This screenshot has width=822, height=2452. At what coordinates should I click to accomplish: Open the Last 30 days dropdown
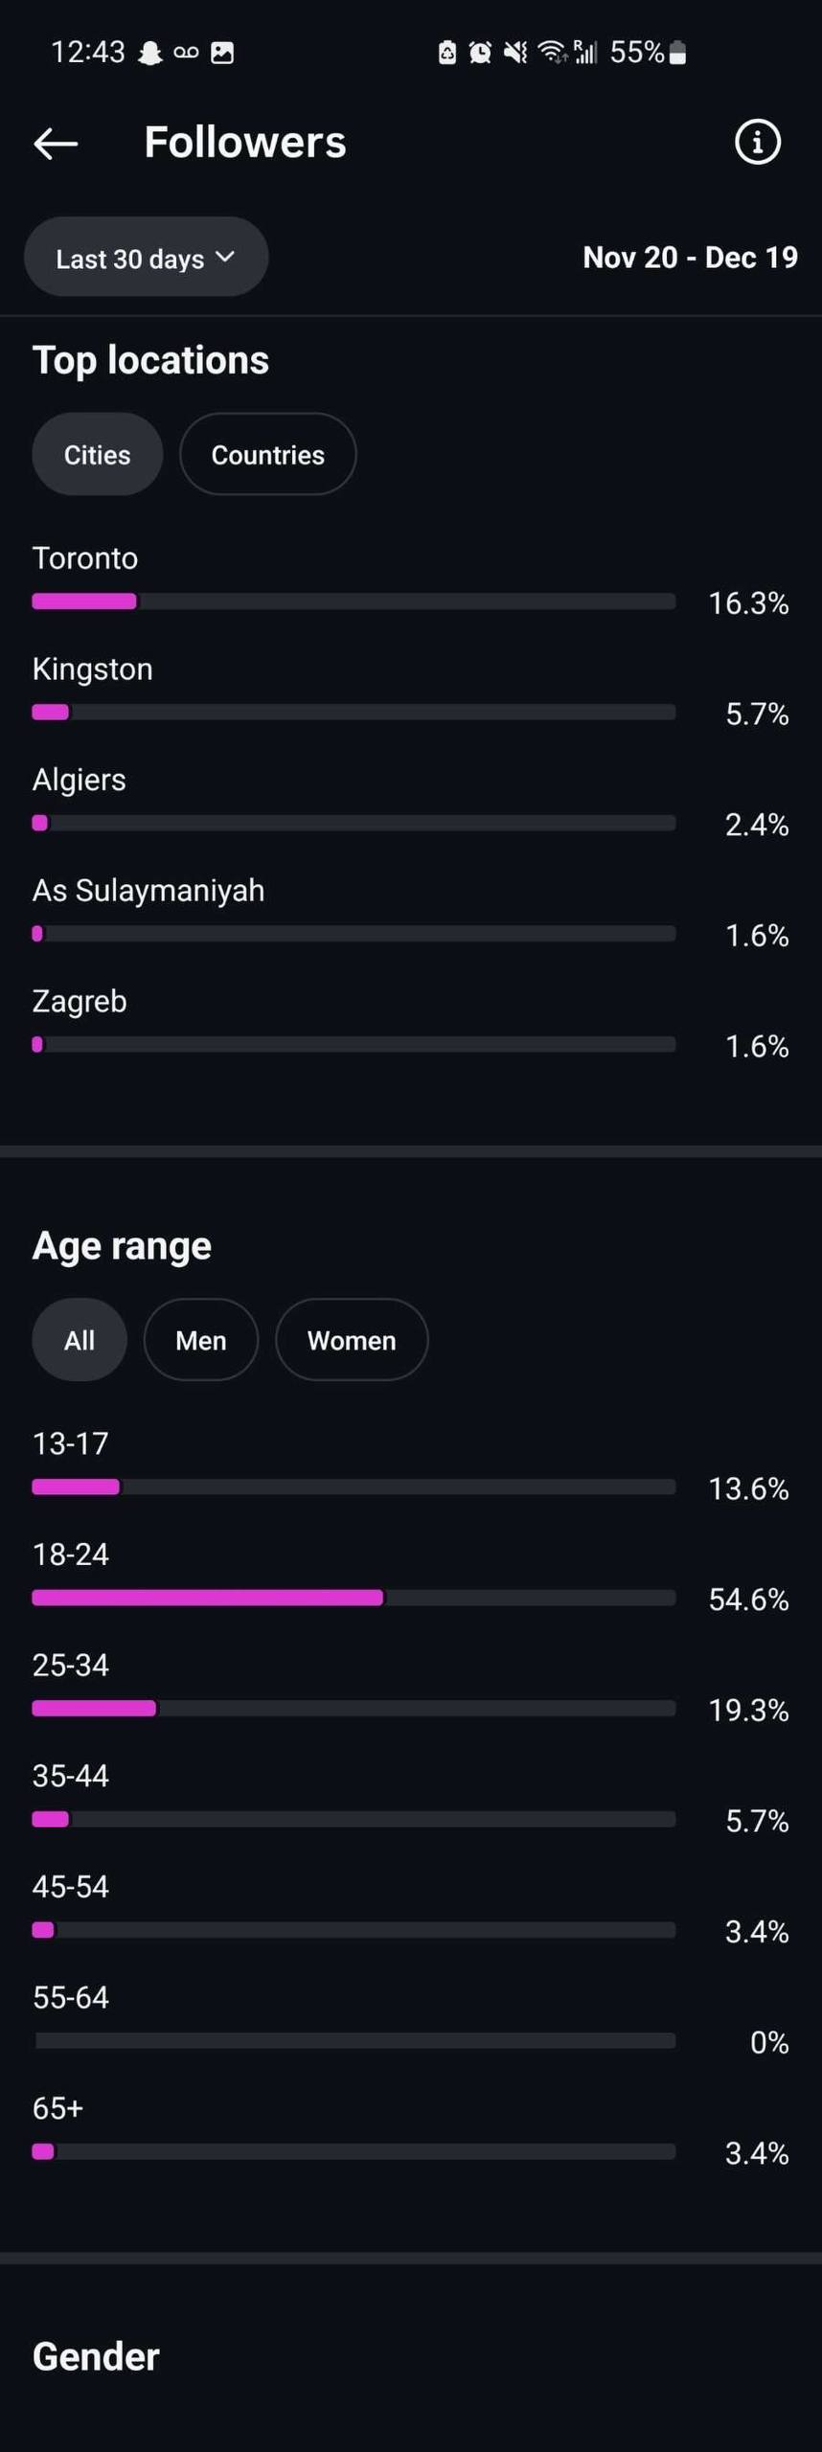point(130,258)
